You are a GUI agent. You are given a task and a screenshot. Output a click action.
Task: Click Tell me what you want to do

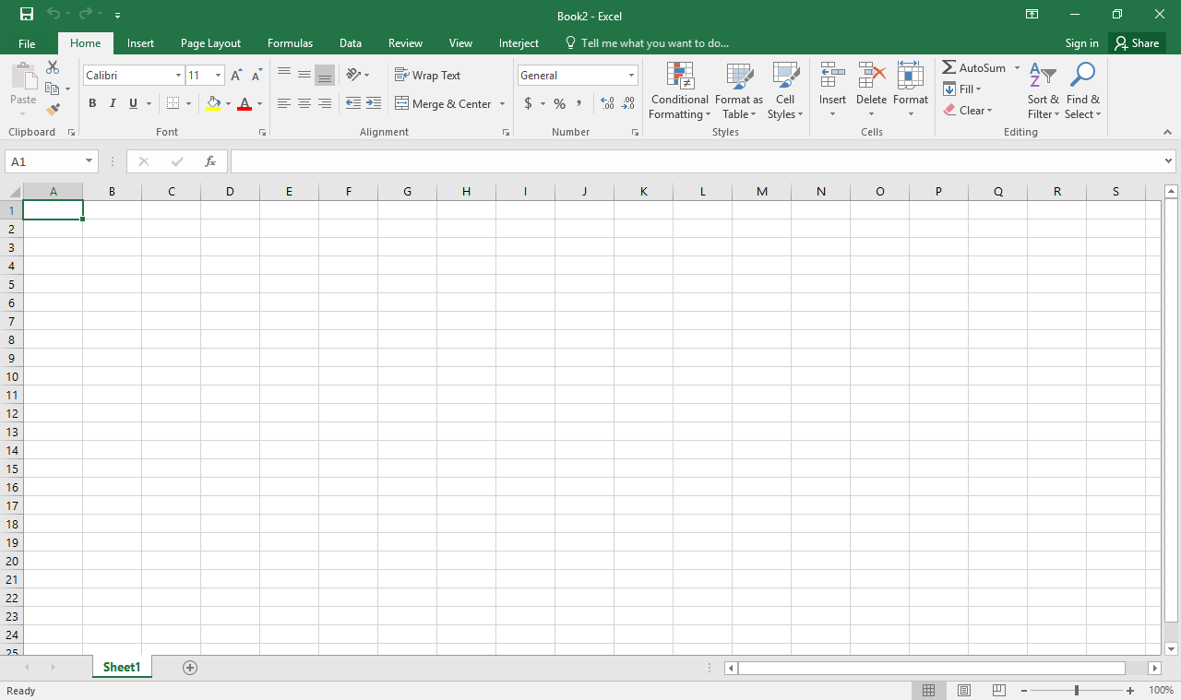646,43
